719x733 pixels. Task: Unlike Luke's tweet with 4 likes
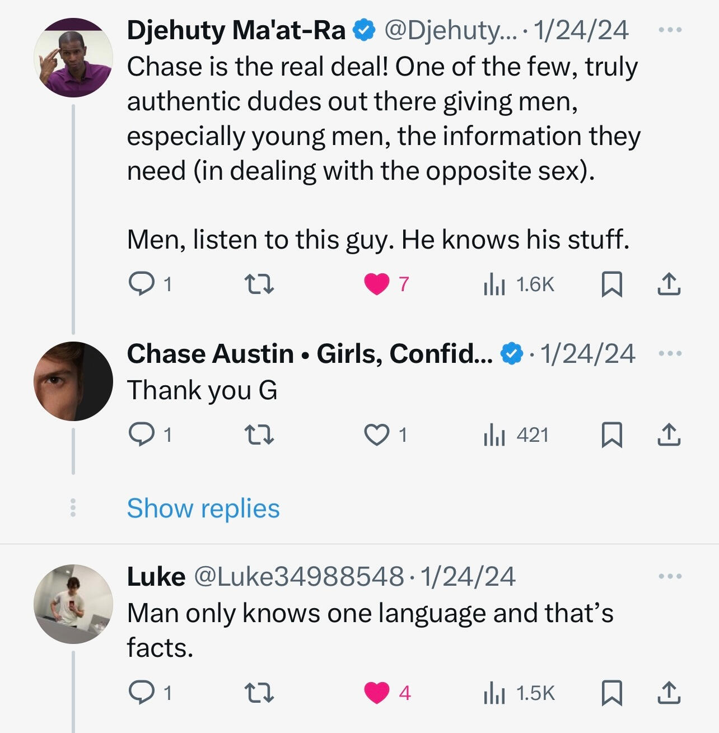[x=377, y=693]
